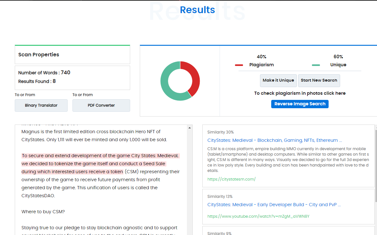The image size is (377, 235).
Task: Click the highlighted sentence 'To secure and extend development'
Action: (x=101, y=164)
